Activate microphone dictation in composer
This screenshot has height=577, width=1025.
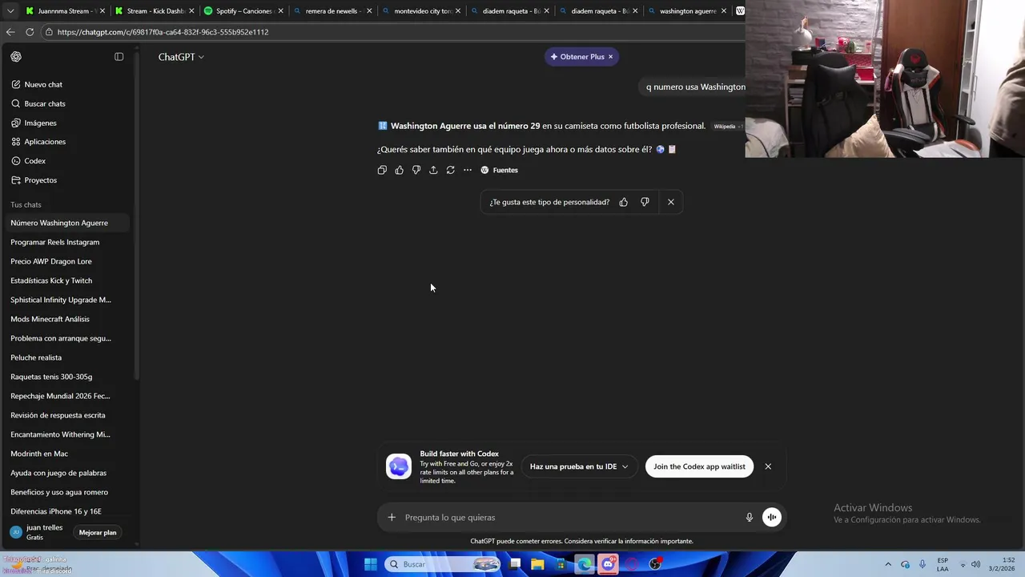750,518
